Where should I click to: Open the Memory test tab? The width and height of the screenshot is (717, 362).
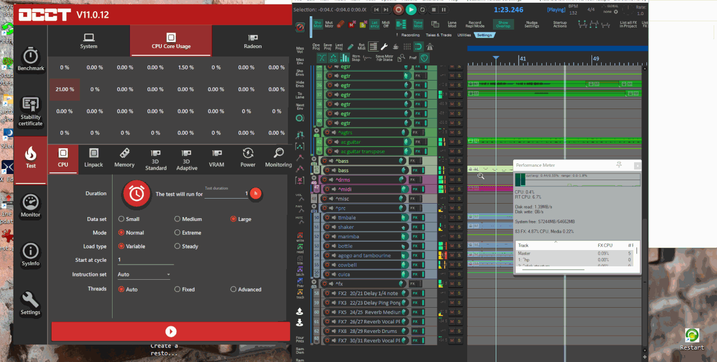click(x=124, y=158)
